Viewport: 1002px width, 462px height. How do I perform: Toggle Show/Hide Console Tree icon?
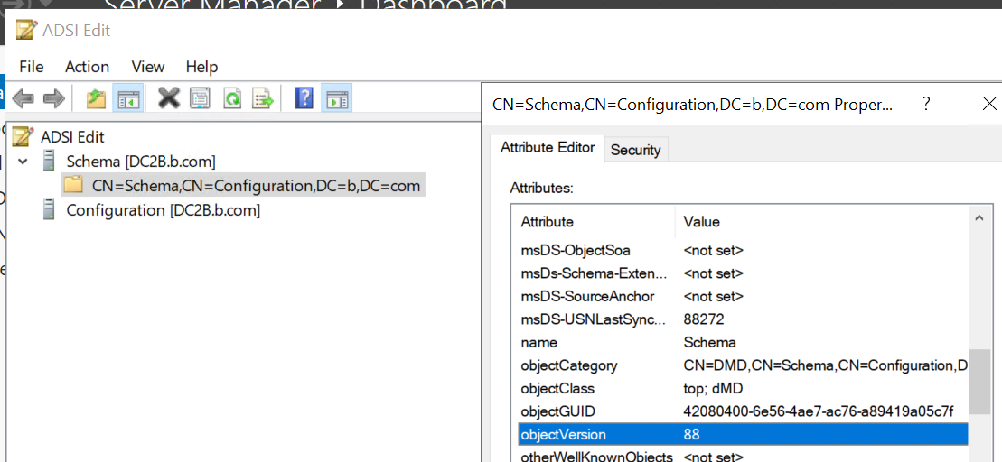tap(127, 99)
